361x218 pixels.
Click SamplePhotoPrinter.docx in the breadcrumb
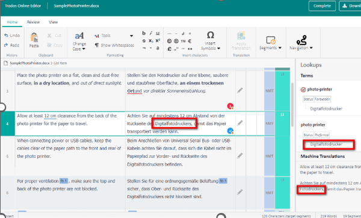point(29,63)
